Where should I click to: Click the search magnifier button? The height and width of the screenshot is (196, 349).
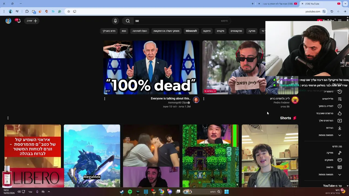pyautogui.click(x=128, y=21)
